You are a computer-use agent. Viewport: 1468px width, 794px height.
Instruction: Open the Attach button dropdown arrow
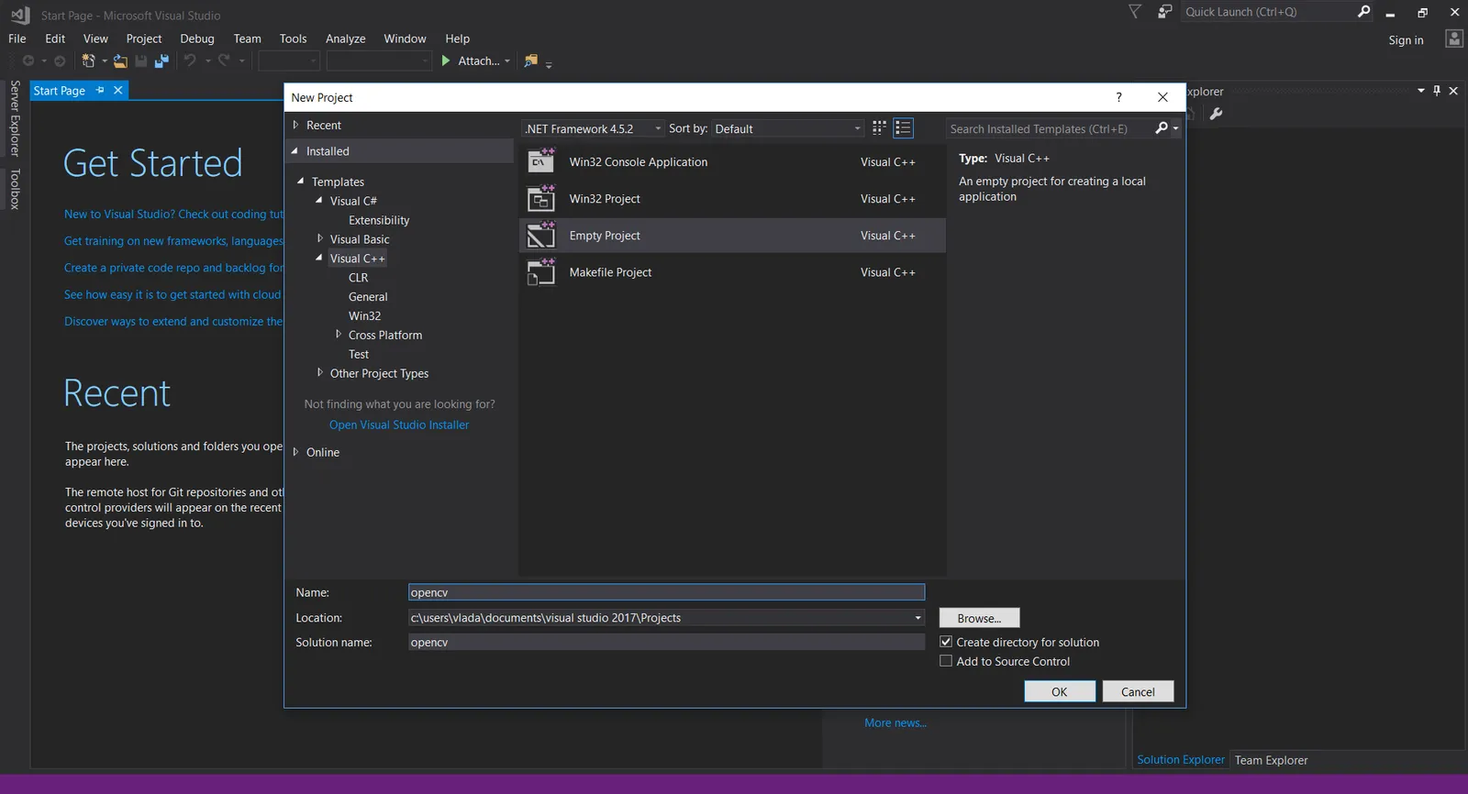pyautogui.click(x=507, y=61)
